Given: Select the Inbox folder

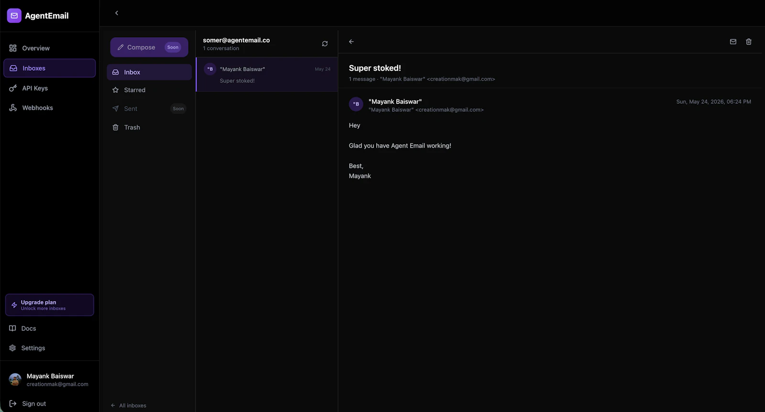Looking at the screenshot, I should 149,72.
